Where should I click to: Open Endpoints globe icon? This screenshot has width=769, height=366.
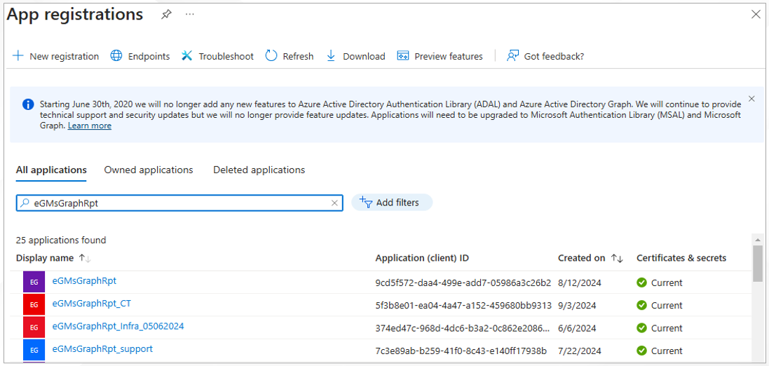(x=116, y=56)
